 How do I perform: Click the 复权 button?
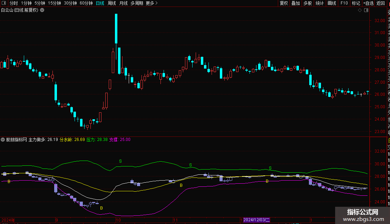[x=284, y=3]
